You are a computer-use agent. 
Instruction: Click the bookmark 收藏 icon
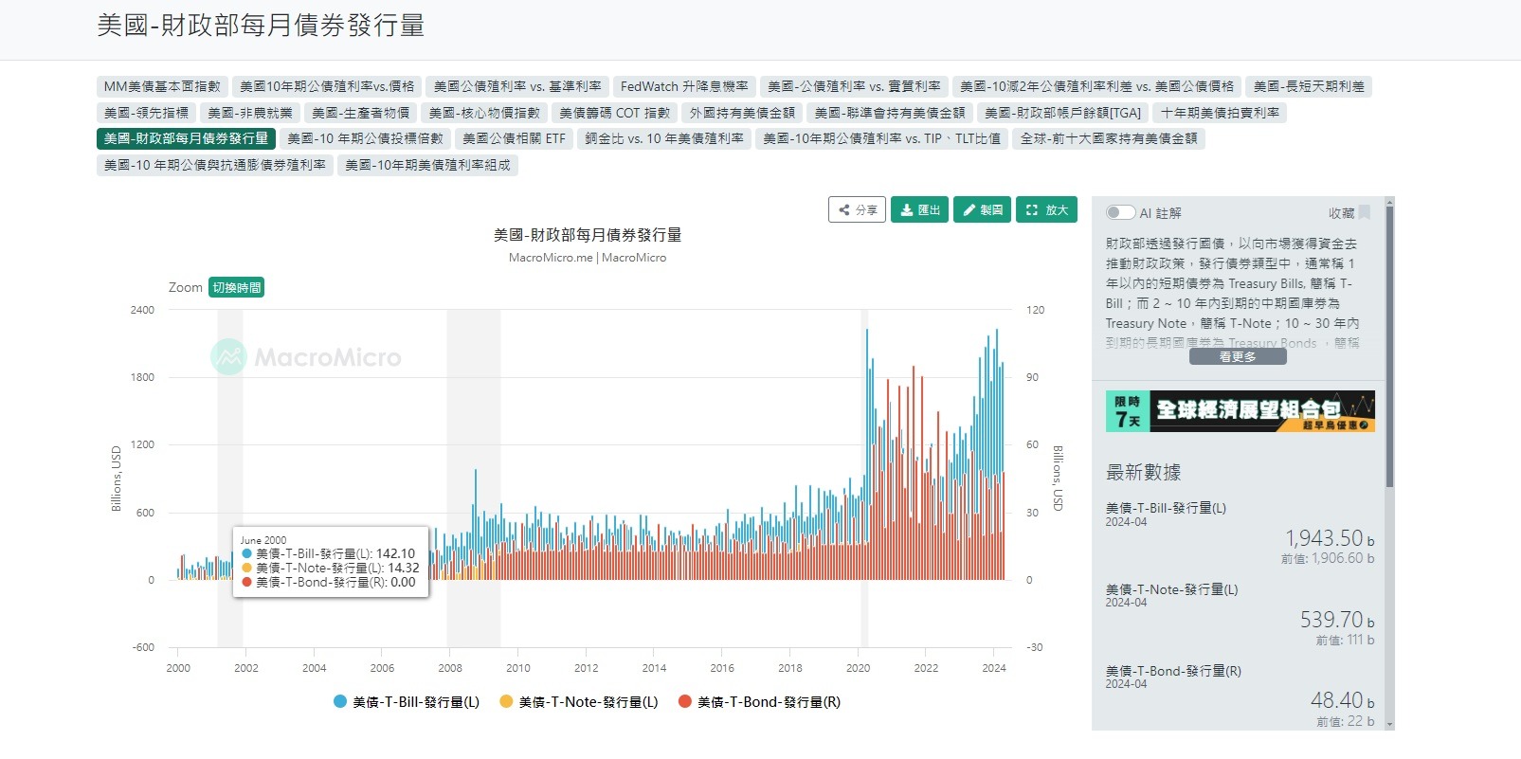(x=1365, y=212)
